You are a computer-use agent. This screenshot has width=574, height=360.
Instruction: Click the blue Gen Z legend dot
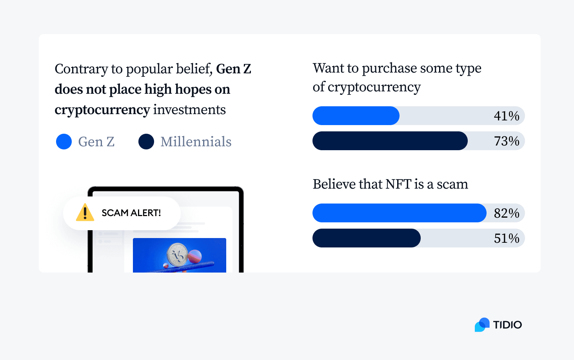64,142
